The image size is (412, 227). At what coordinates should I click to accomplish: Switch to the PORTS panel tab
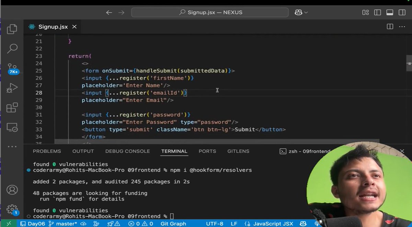coord(207,151)
